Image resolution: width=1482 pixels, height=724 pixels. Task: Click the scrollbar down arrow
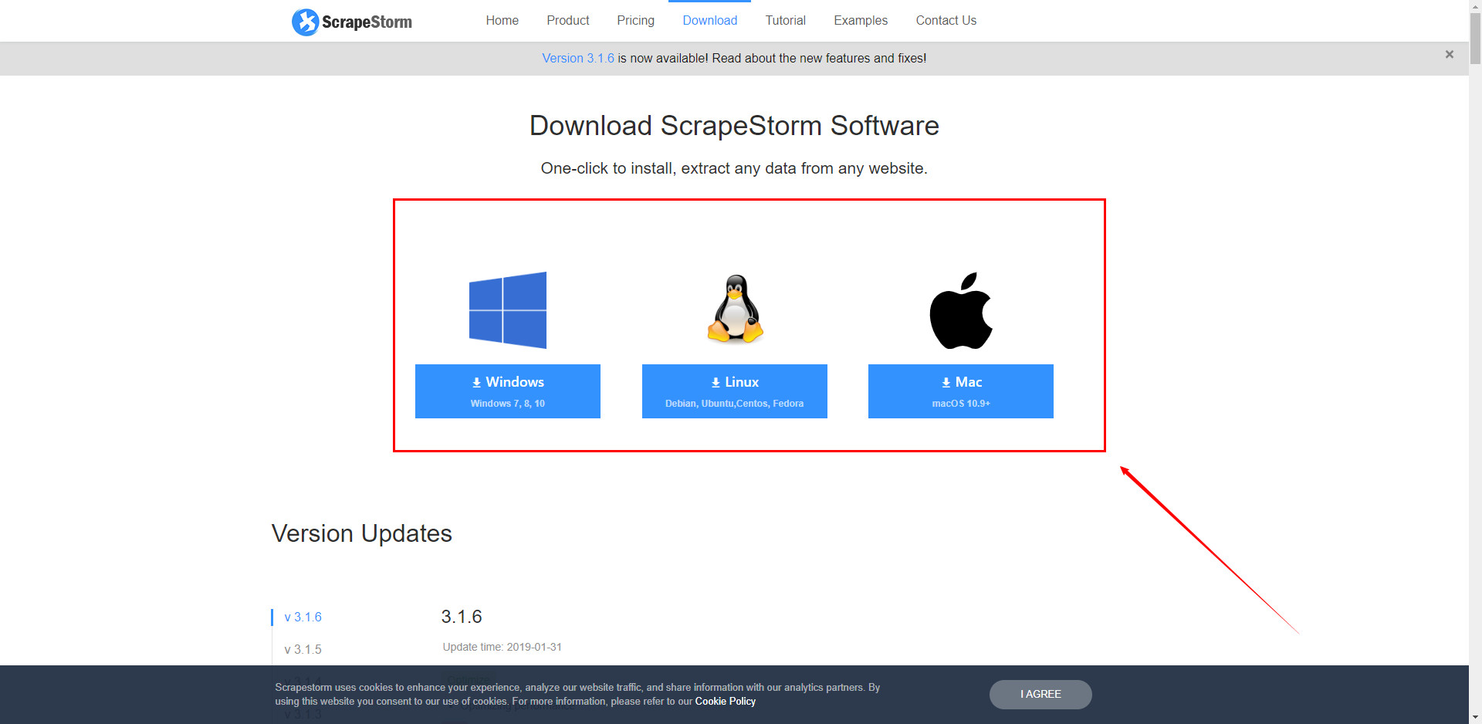[x=1475, y=717]
